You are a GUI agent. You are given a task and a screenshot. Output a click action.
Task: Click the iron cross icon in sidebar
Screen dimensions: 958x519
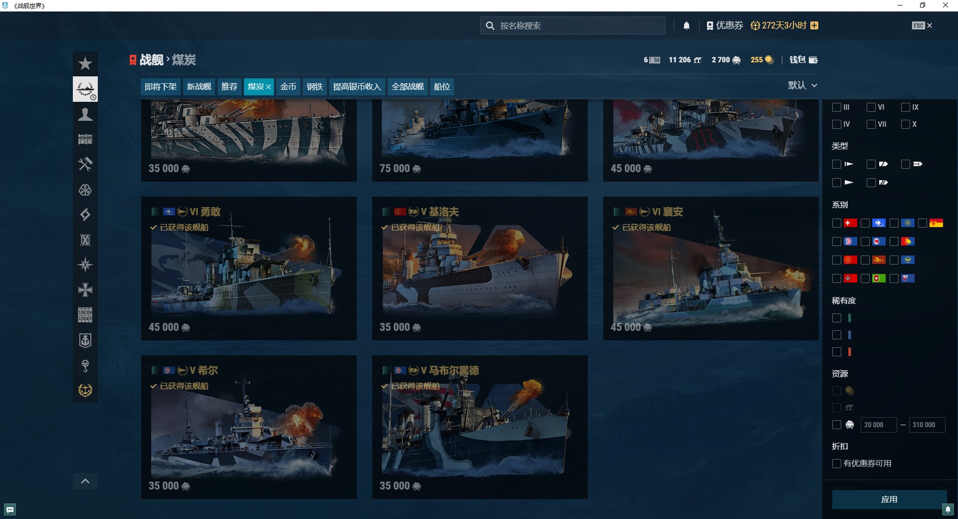click(x=85, y=290)
